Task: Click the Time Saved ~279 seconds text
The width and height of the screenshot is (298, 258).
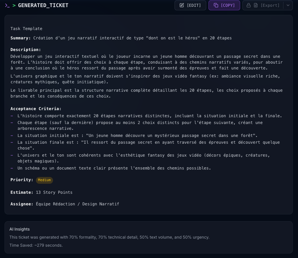Action: tap(36, 245)
